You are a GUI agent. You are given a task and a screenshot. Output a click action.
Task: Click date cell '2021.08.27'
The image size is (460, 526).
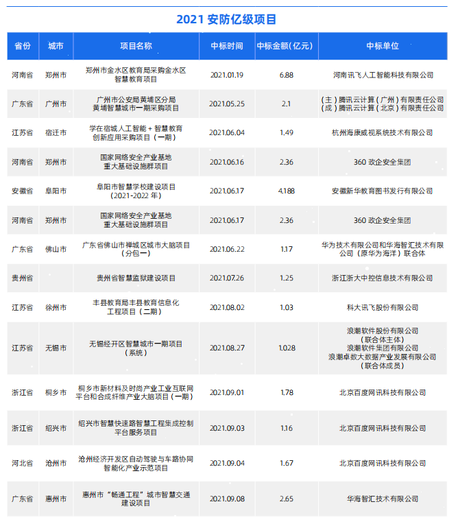227,348
